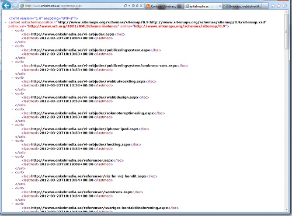
Task: Collapse the url node for rix-fm-nrj-bandit.aspx
Action: point(12,172)
